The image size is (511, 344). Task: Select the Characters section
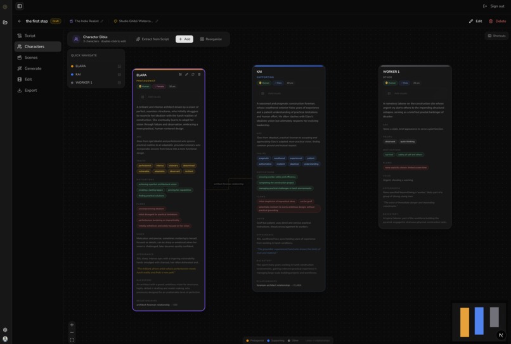click(38, 47)
